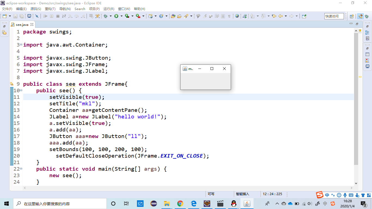Click the Back navigation yellow arrow
This screenshot has height=209, width=372.
[x=280, y=16]
